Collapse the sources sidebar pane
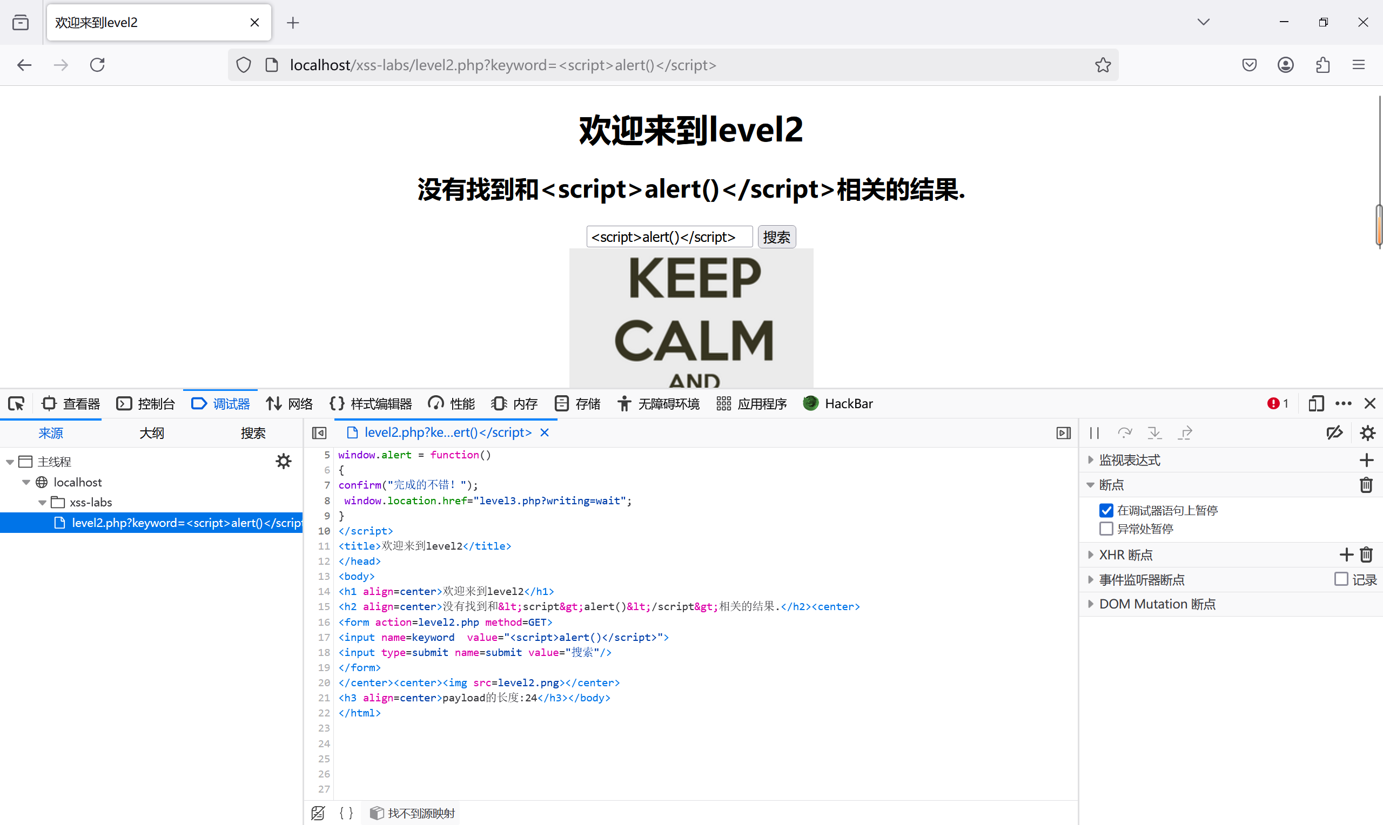The image size is (1383, 825). point(319,432)
